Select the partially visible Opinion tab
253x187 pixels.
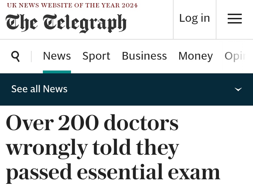coord(235,56)
